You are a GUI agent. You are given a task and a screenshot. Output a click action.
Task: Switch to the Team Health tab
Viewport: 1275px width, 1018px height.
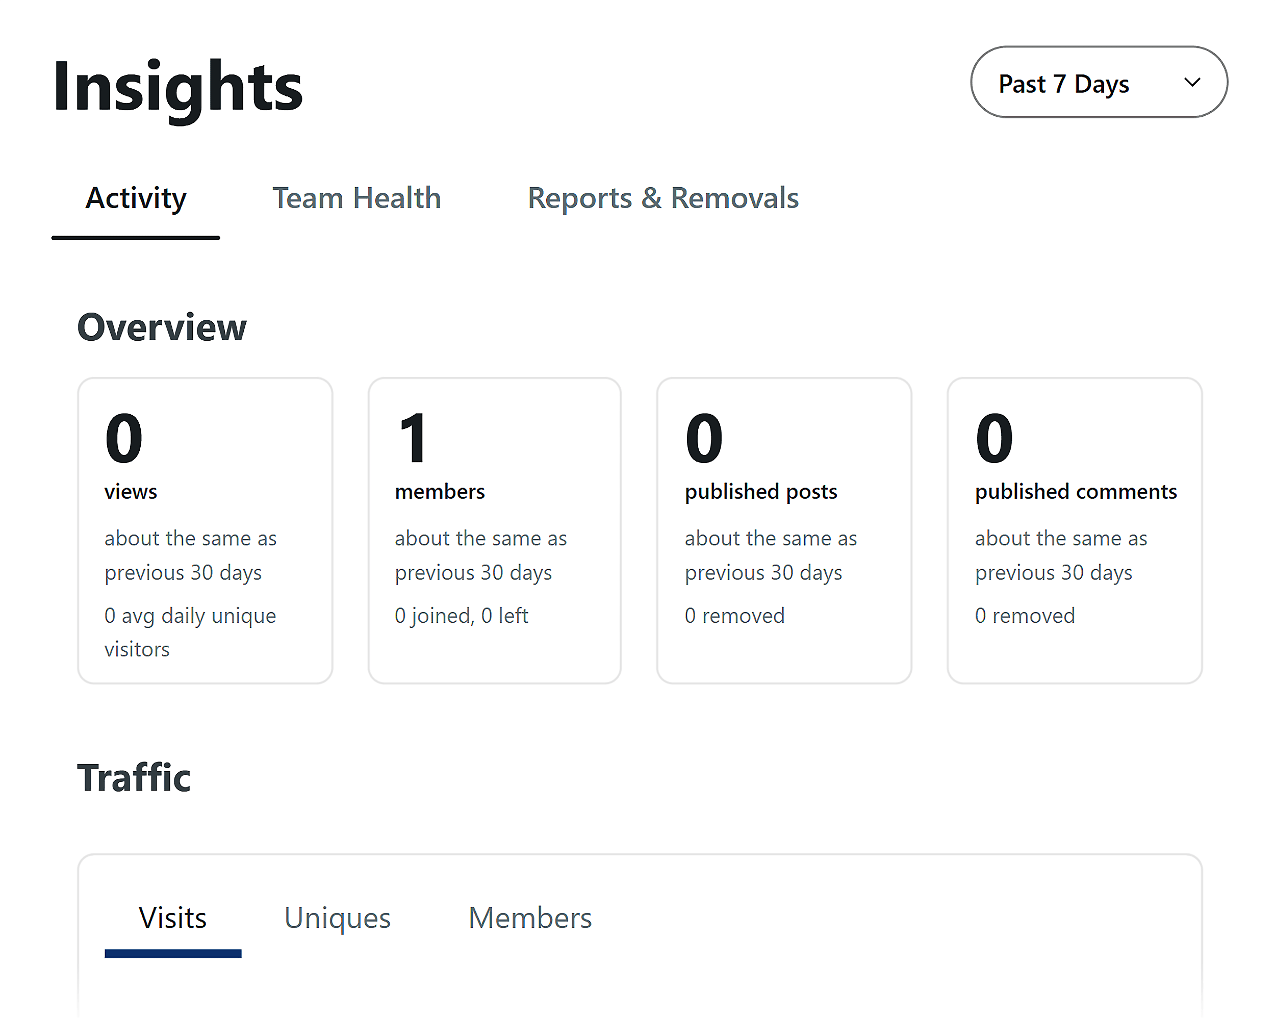coord(356,198)
